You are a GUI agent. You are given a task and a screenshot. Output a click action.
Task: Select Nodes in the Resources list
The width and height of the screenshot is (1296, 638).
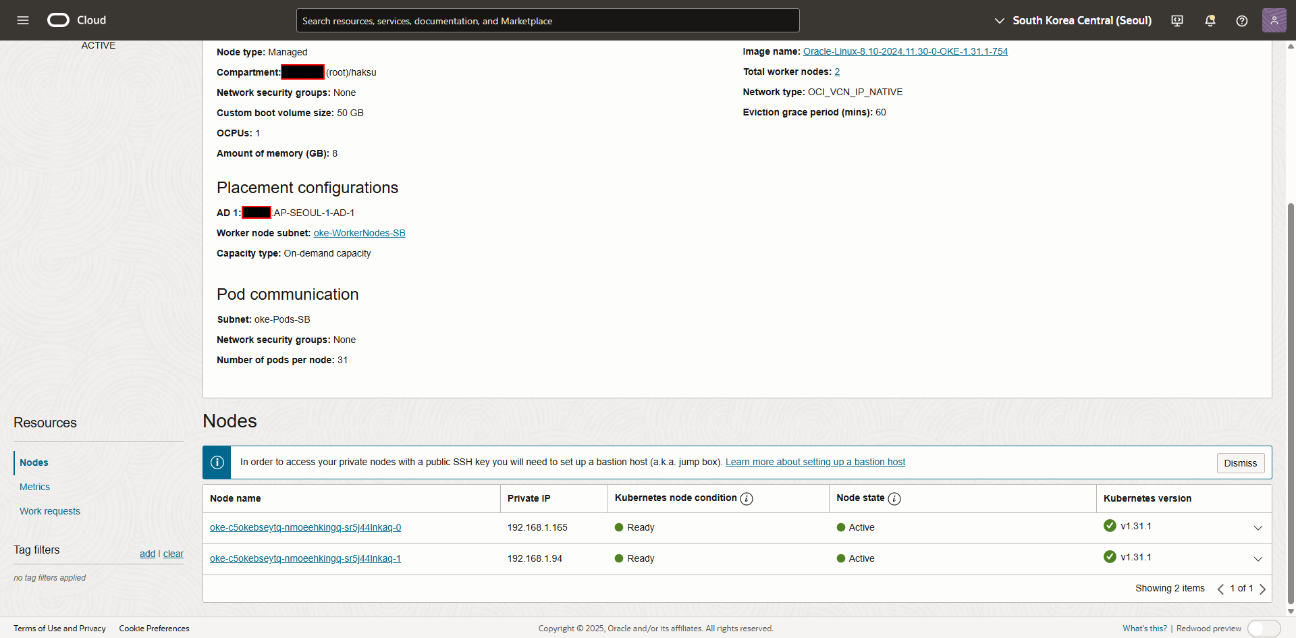(x=34, y=462)
